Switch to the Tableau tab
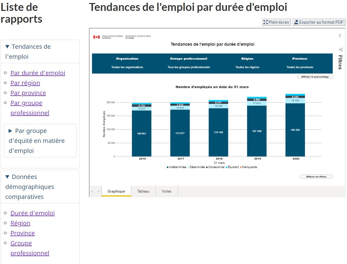Viewport: 347px width, 264px height. click(x=143, y=191)
